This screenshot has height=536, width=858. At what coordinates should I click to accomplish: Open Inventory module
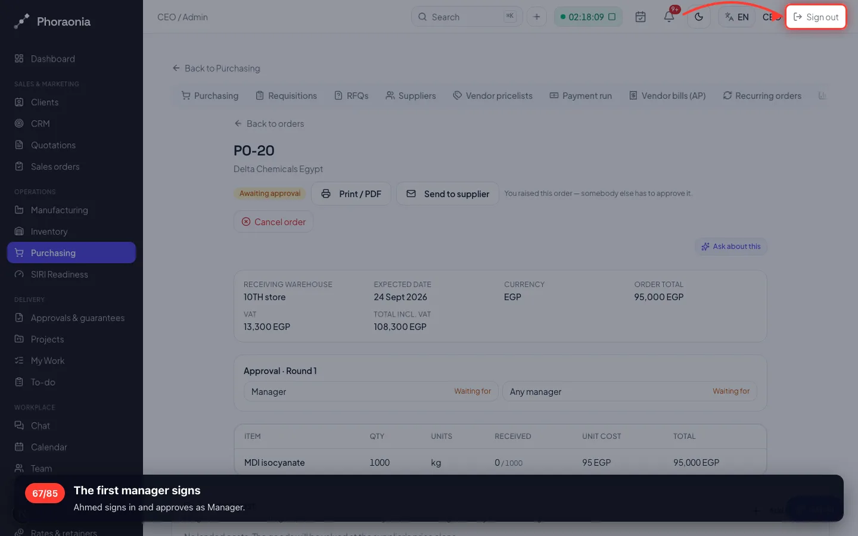coord(71,232)
